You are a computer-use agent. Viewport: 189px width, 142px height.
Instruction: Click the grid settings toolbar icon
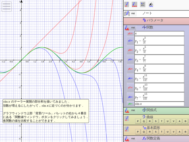point(143,4)
